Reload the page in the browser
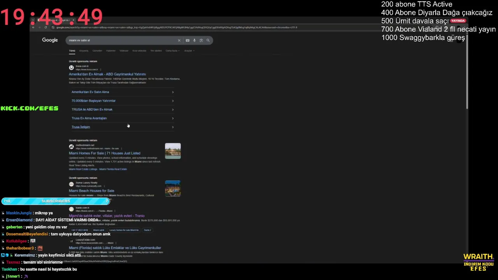The image size is (498, 280). [46, 27]
